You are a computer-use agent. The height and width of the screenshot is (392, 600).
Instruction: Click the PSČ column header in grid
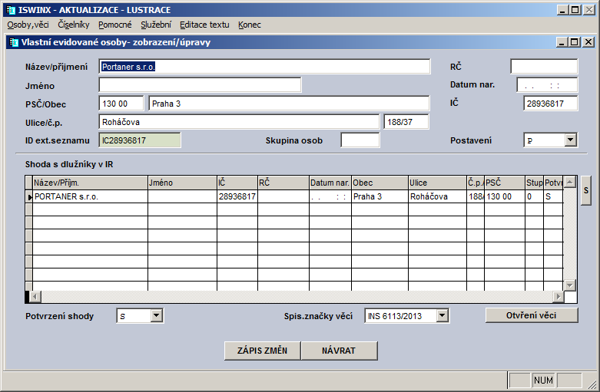505,183
